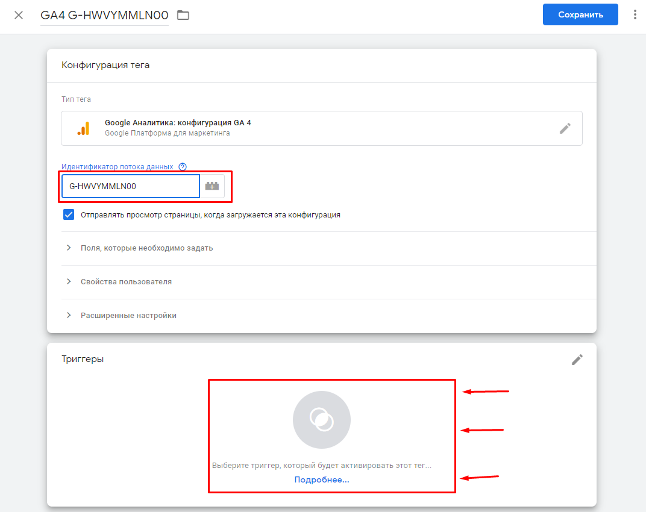Click the Google Analytics bar chart icon
646x512 pixels.
[x=84, y=128]
